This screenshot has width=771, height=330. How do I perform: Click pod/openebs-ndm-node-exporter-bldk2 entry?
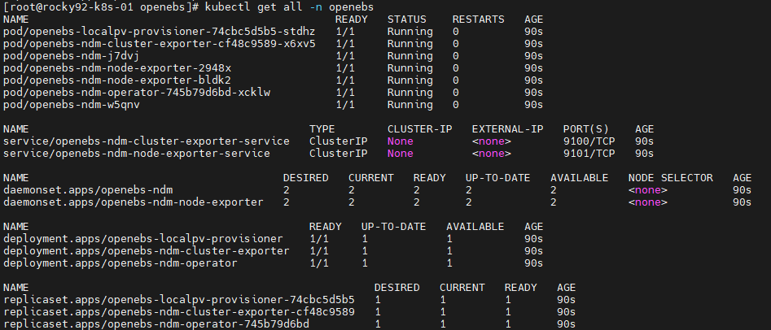point(117,80)
